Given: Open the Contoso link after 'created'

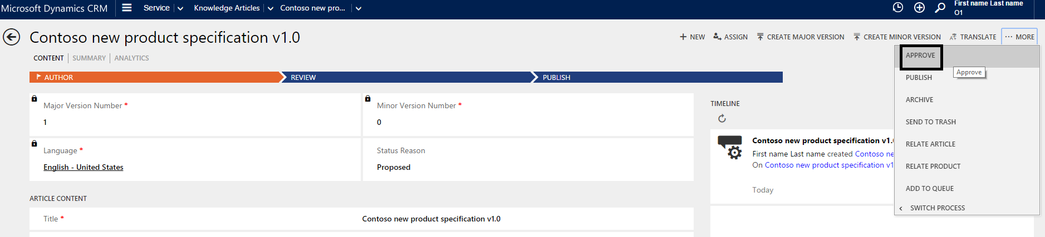Looking at the screenshot, I should click(875, 154).
